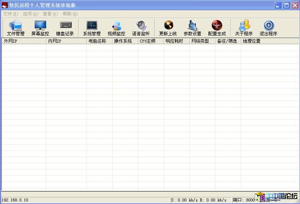
Task: Open the 文件管理 file manager tool
Action: (16, 28)
